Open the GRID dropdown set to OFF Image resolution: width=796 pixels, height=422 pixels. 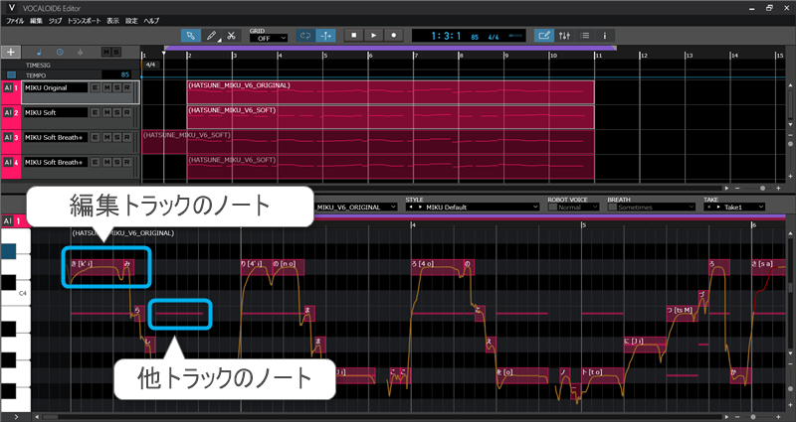pos(269,38)
